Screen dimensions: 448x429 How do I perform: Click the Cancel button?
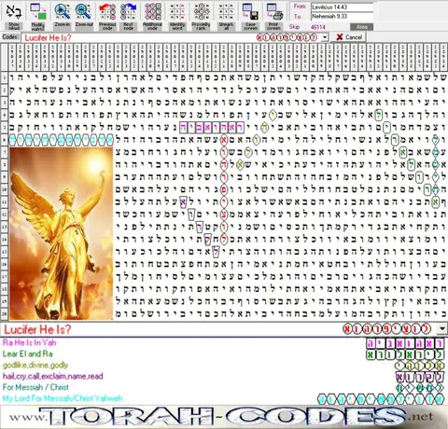350,37
